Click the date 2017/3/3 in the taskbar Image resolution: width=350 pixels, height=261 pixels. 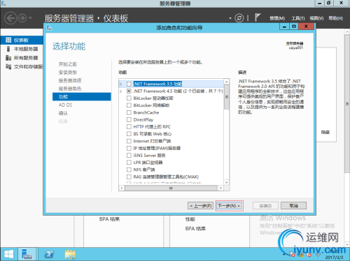click(334, 258)
